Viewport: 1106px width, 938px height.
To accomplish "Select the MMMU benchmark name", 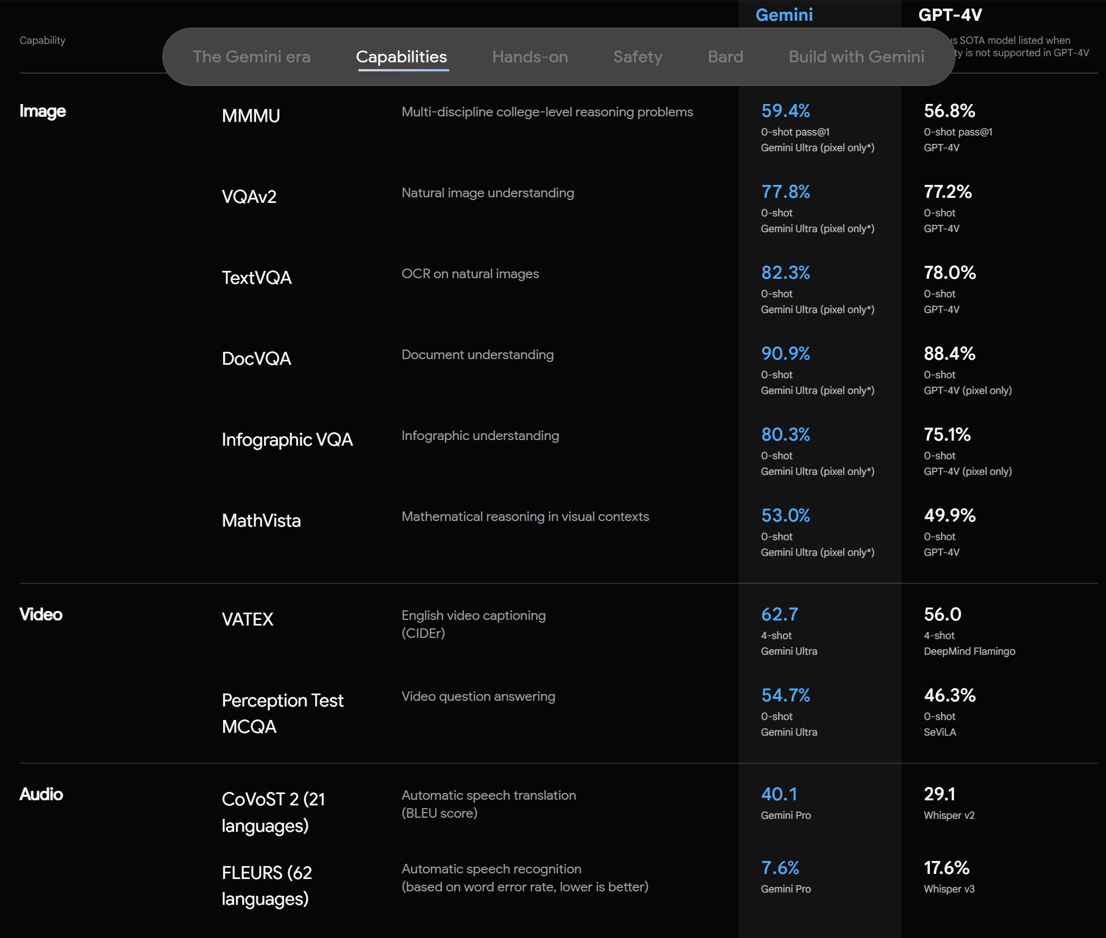I will click(251, 116).
